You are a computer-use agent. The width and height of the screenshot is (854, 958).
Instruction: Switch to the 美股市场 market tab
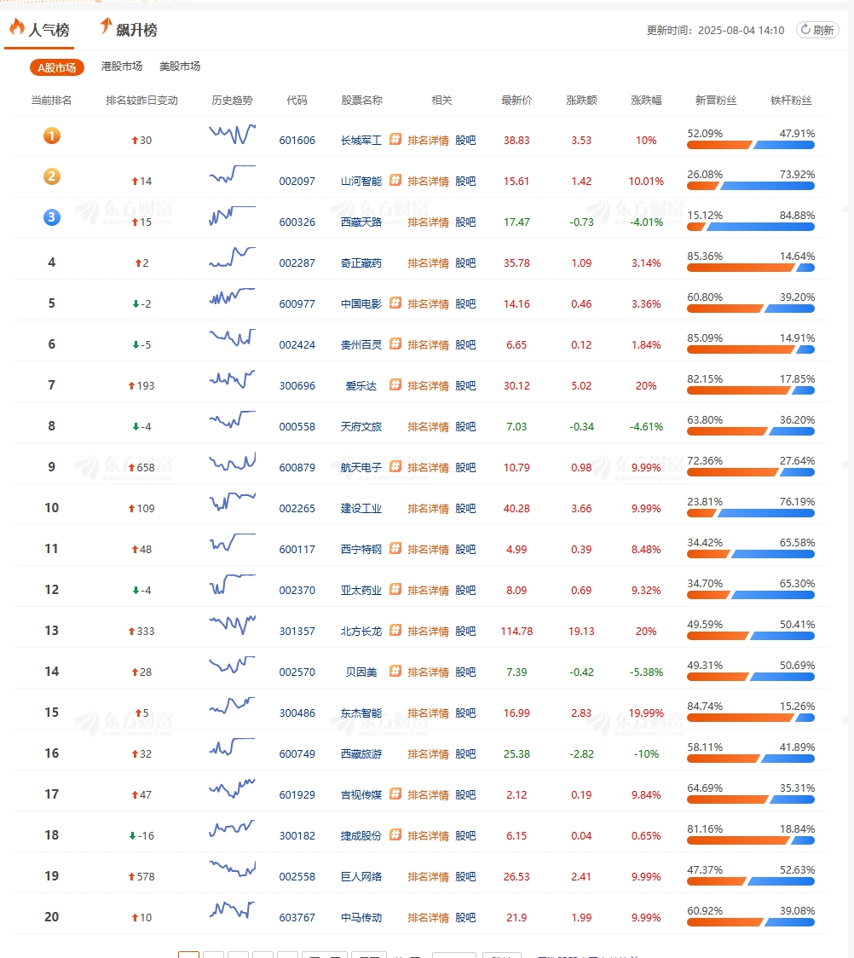click(x=180, y=66)
